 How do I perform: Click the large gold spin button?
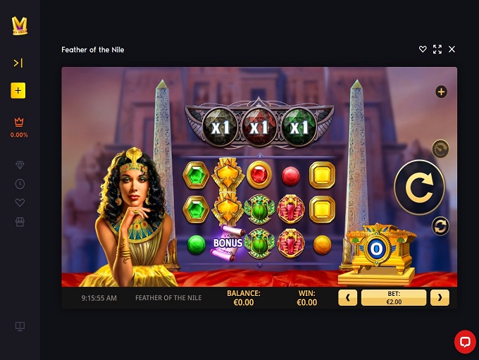(x=419, y=187)
